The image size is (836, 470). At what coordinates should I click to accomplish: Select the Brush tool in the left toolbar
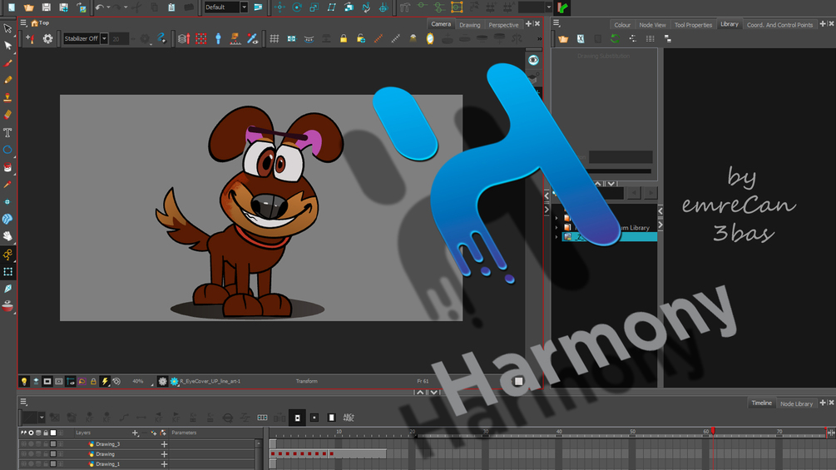(7, 63)
